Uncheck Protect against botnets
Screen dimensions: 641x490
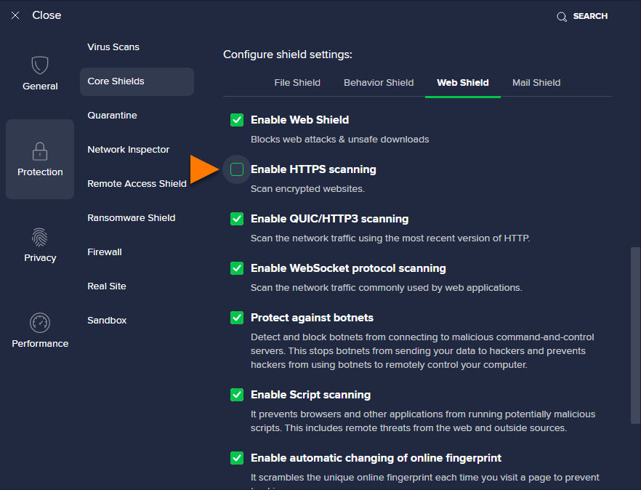(x=237, y=318)
